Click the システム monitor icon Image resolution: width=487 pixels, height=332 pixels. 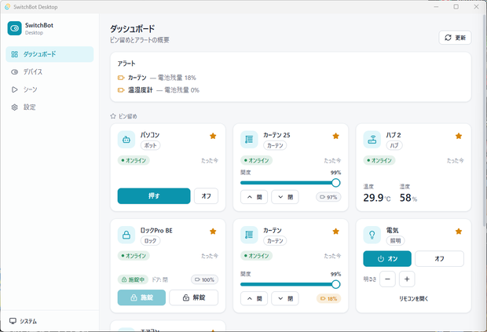(13, 321)
